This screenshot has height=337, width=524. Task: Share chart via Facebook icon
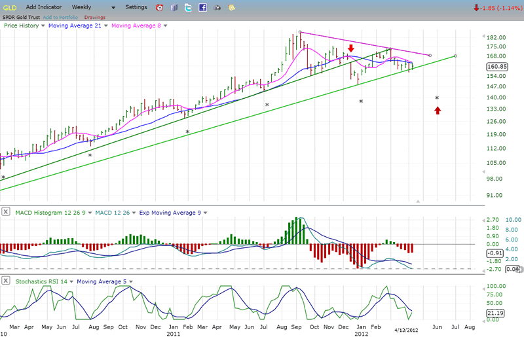click(202, 8)
